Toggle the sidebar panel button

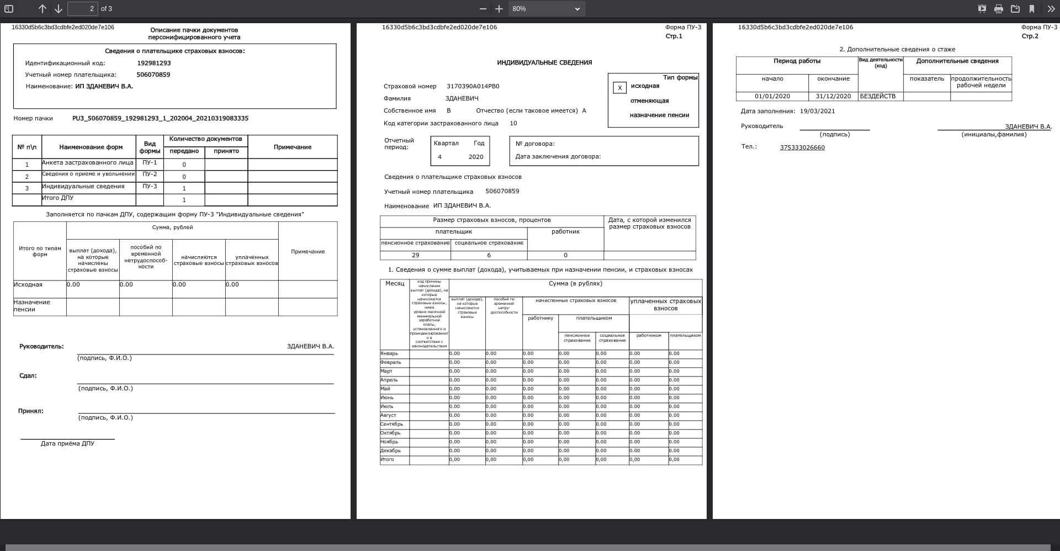click(x=9, y=9)
